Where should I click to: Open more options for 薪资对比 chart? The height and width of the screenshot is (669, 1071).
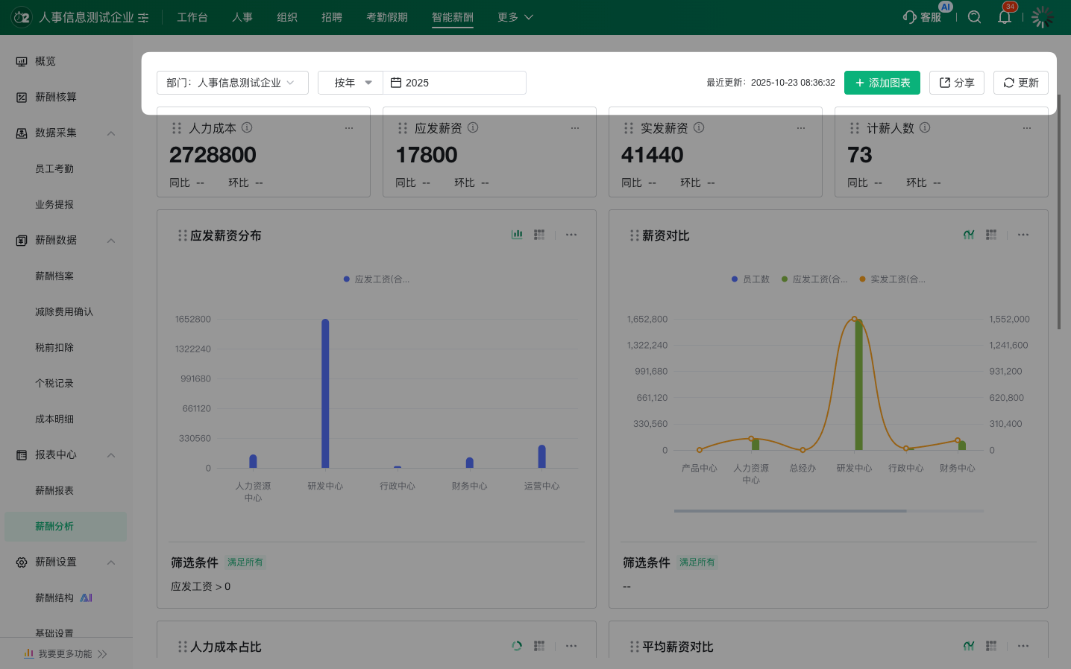tap(1023, 235)
